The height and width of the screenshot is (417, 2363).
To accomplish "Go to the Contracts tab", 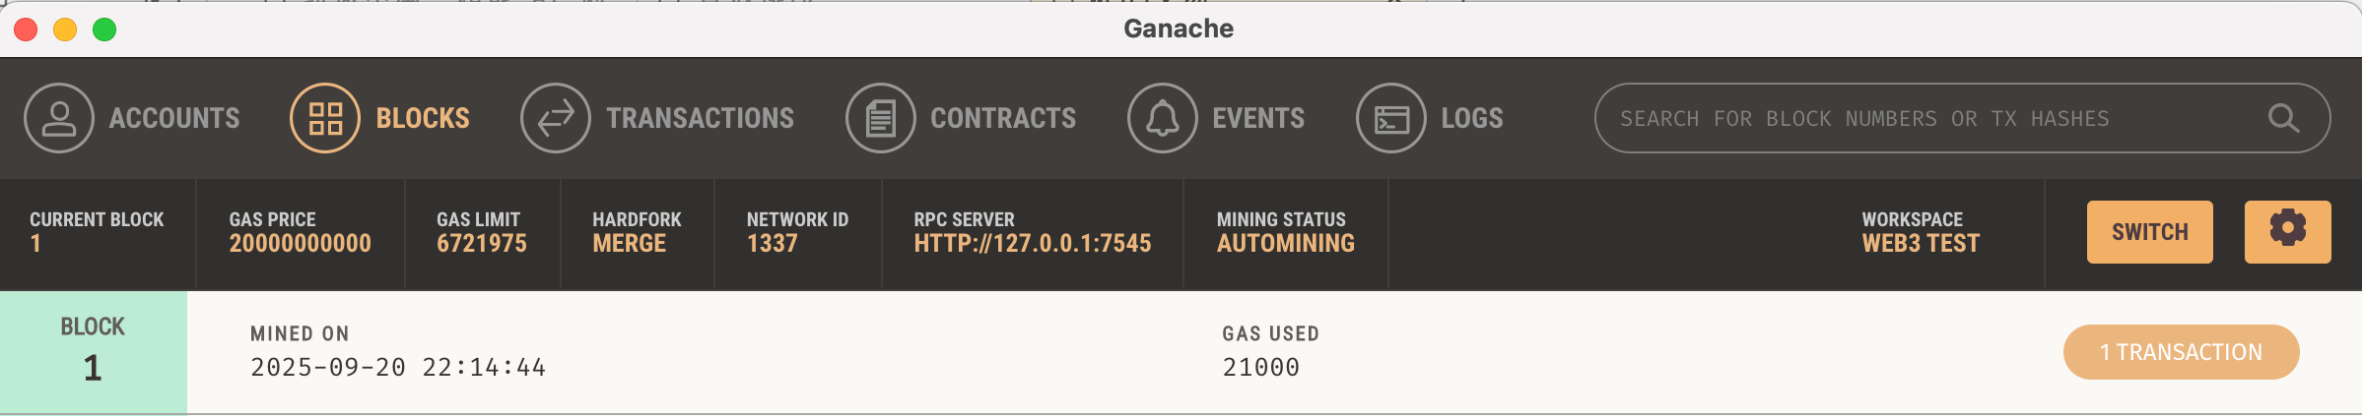I will tap(1003, 118).
